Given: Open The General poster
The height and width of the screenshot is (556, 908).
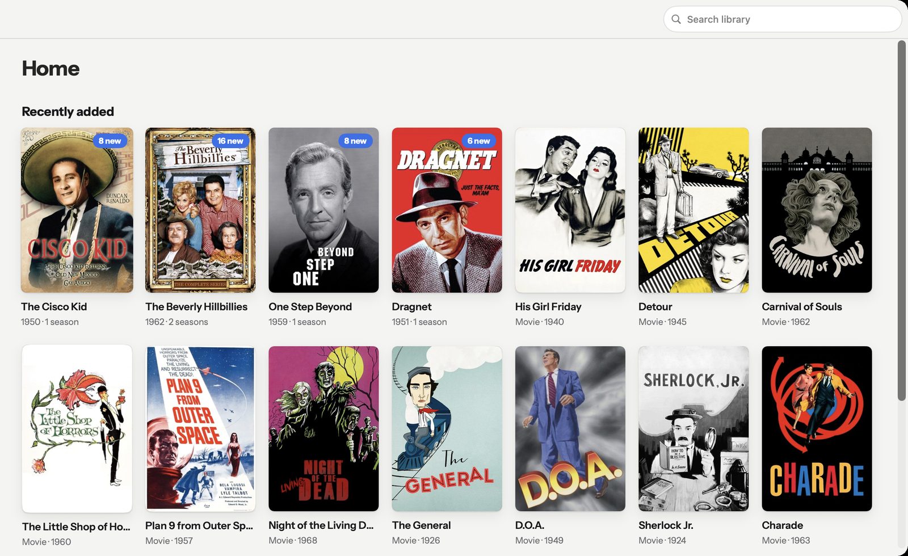Looking at the screenshot, I should [447, 429].
